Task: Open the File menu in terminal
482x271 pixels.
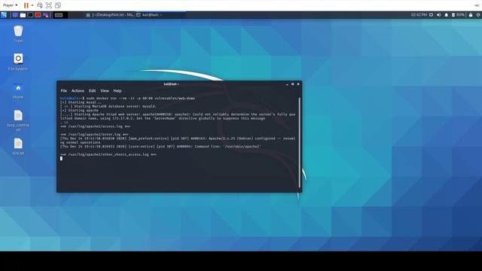Action: 63,91
